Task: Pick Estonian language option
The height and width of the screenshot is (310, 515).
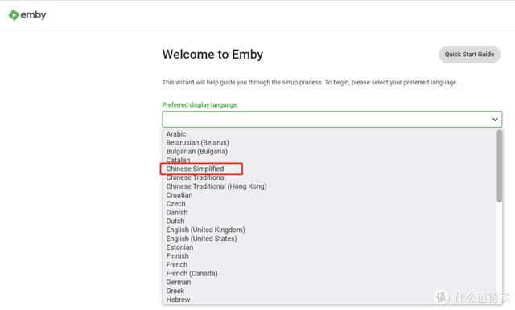Action: tap(179, 247)
